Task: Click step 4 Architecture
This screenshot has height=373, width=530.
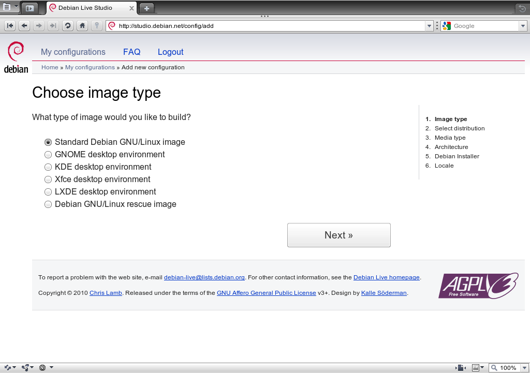Action: (451, 147)
